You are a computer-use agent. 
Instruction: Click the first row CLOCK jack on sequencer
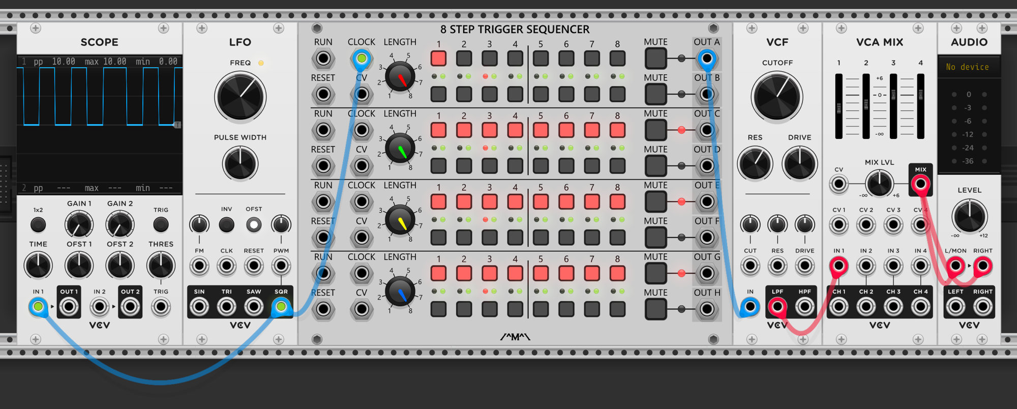coord(362,59)
